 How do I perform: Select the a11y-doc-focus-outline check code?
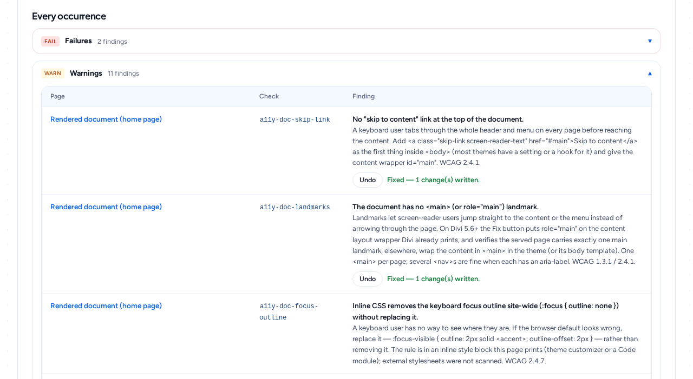pyautogui.click(x=289, y=312)
